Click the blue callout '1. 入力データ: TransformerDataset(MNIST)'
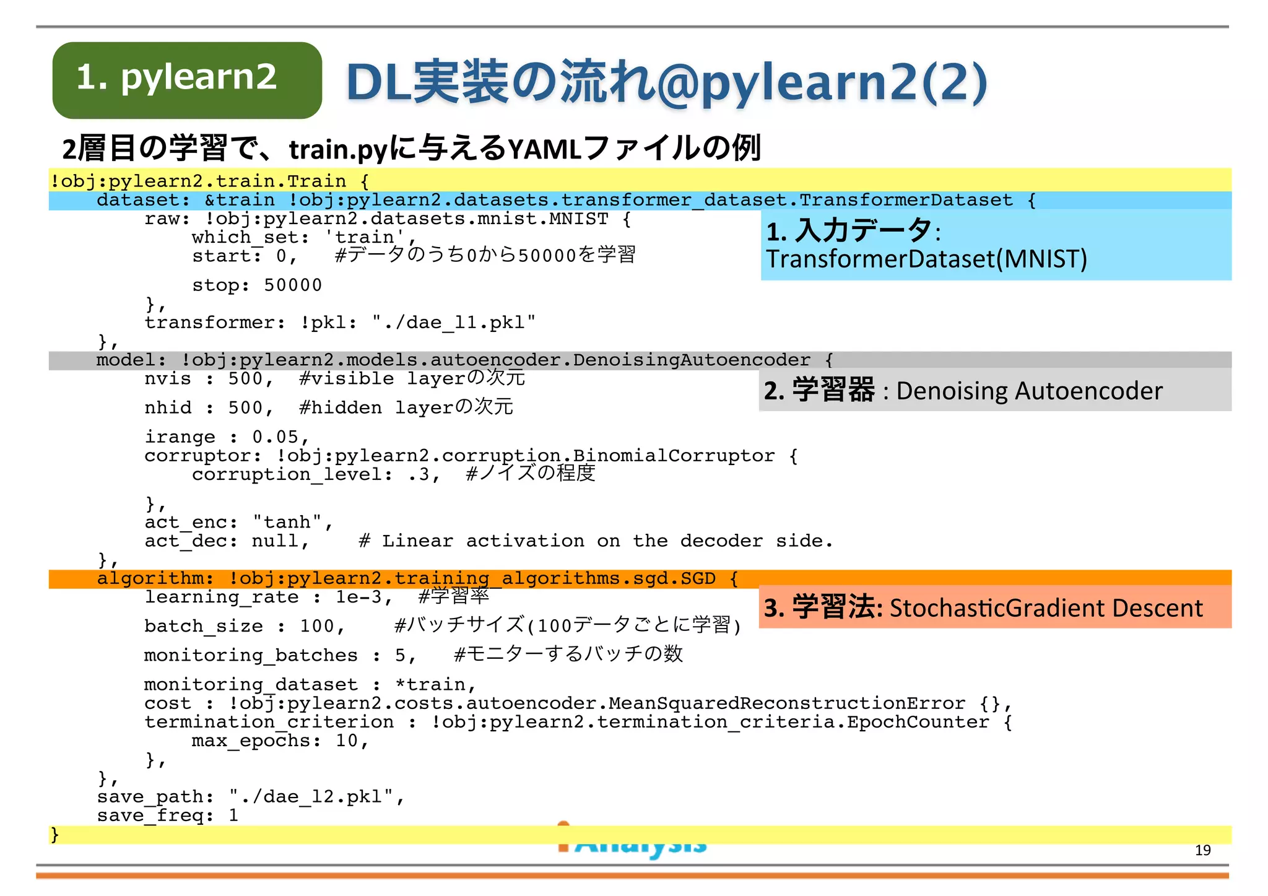 tap(996, 245)
